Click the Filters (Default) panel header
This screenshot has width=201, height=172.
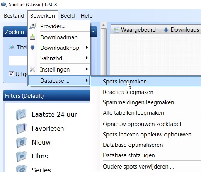(47, 96)
